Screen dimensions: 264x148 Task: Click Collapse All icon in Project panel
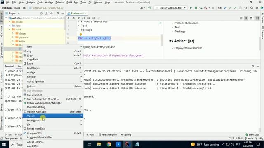[51, 13]
